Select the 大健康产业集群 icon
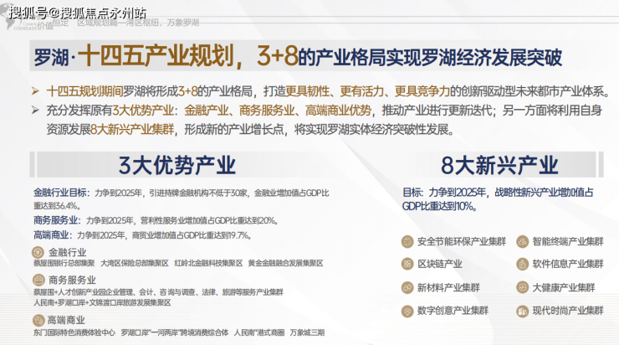 pos(522,288)
